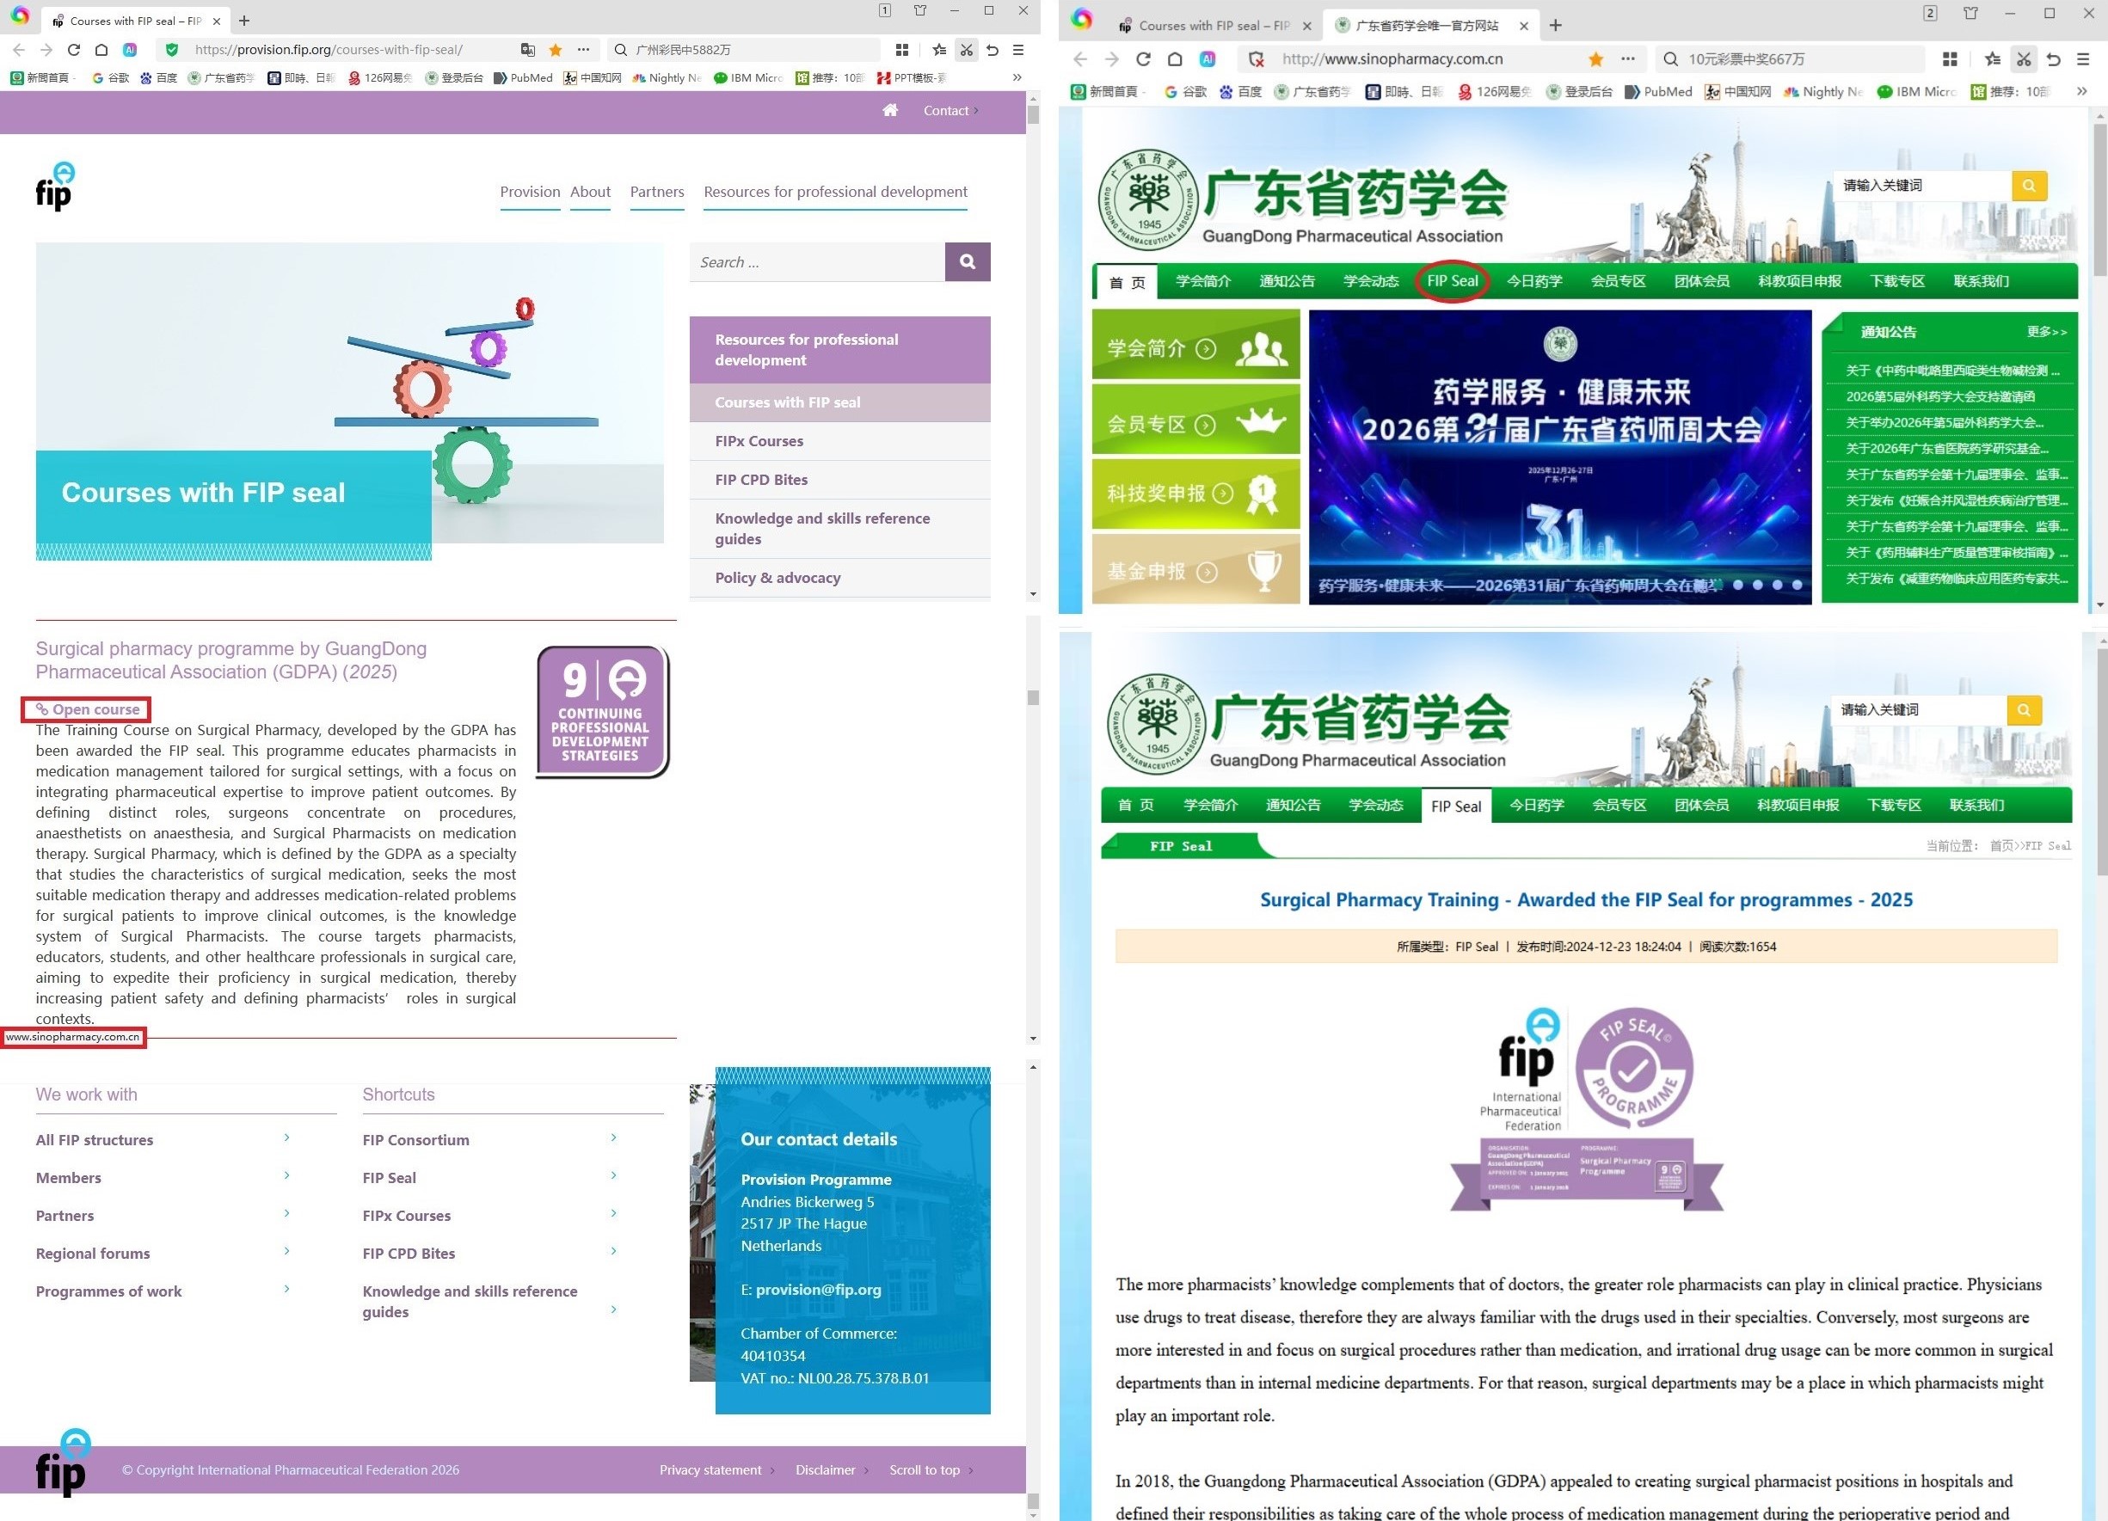Screen dimensions: 2108x1521
Task: Click the FIP site Search input field
Action: point(816,262)
